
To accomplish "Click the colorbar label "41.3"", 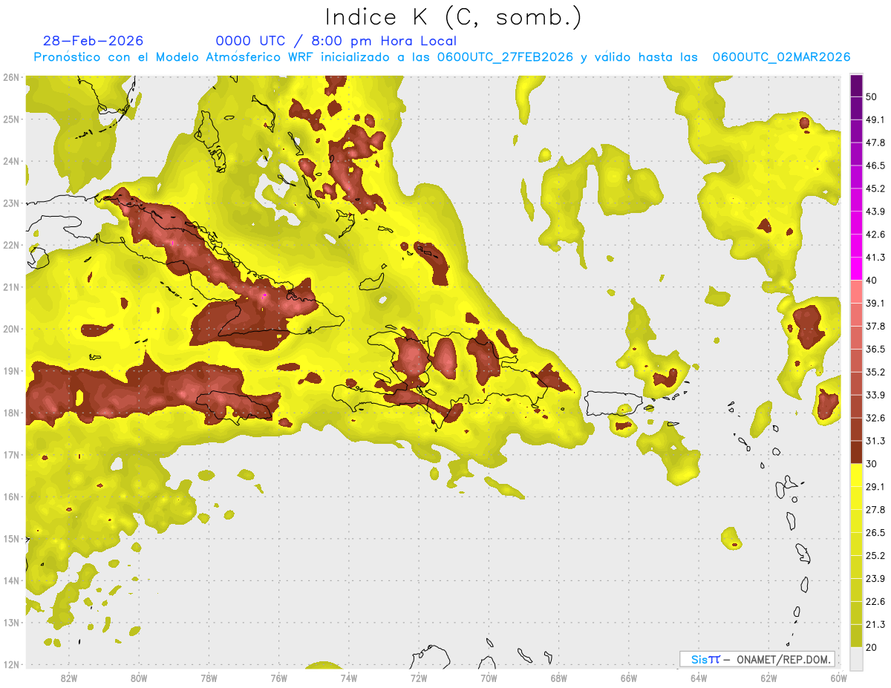I will coord(875,258).
